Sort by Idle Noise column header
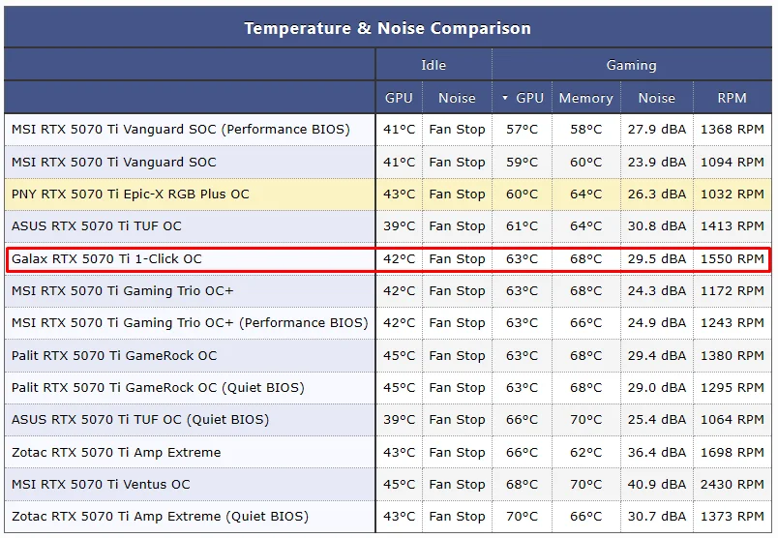778x538 pixels. tap(457, 98)
